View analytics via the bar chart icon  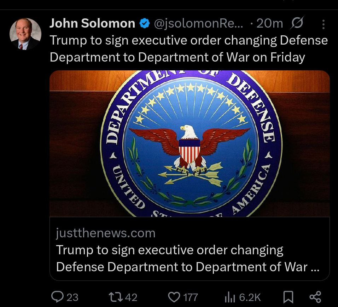[x=230, y=297]
